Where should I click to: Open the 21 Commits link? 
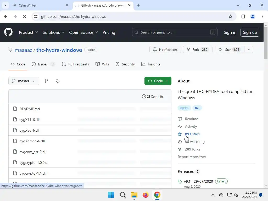point(153,96)
